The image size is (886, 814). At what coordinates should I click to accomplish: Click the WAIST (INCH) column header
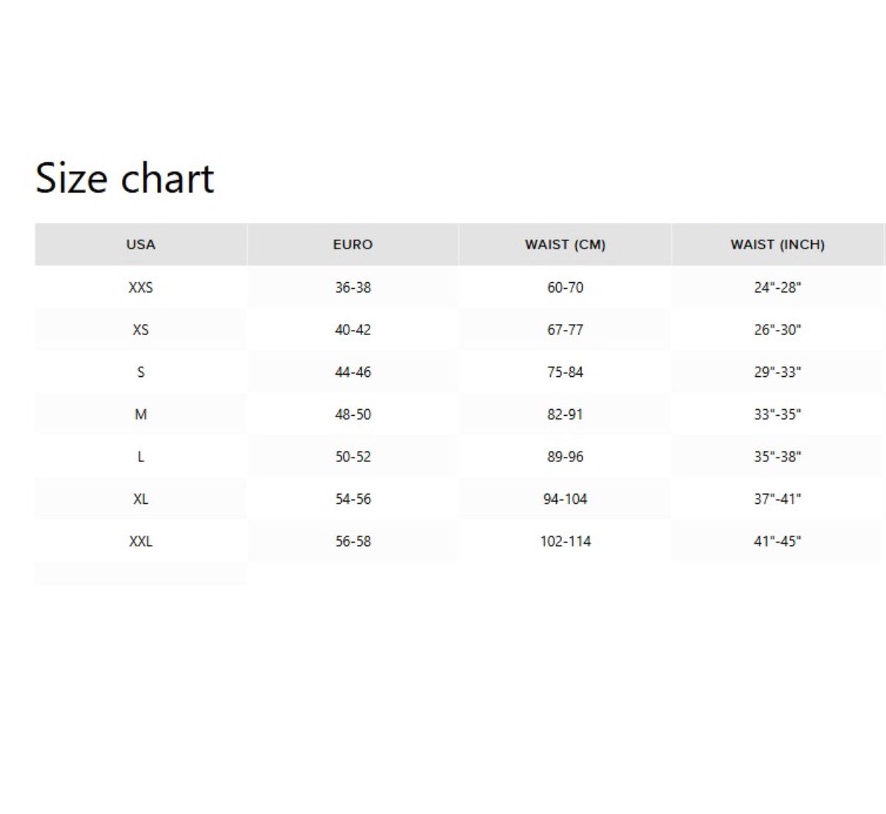coord(777,245)
